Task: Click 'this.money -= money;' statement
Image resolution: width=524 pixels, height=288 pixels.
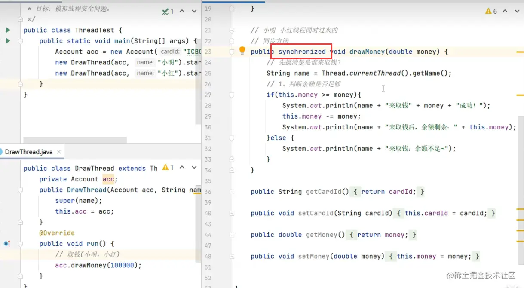Action: pyautogui.click(x=322, y=116)
